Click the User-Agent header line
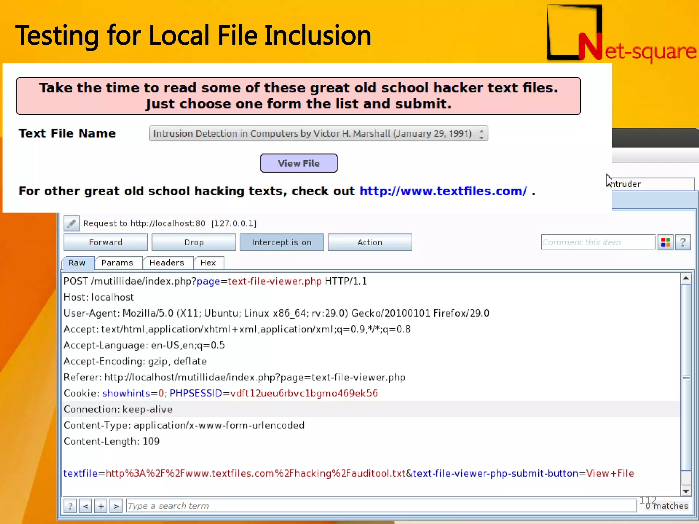 (276, 313)
